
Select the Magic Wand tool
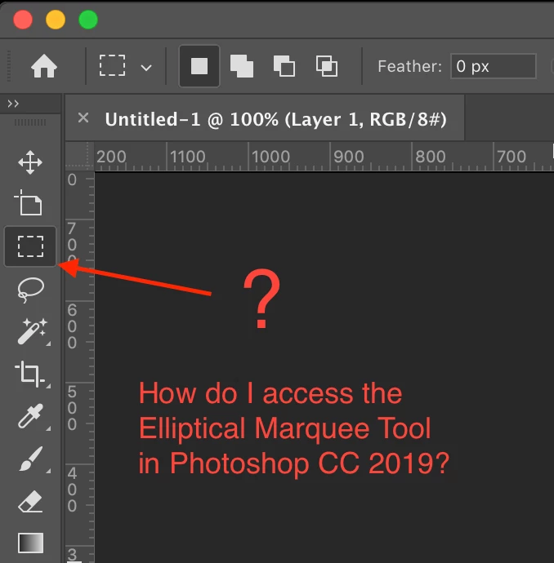(x=33, y=331)
